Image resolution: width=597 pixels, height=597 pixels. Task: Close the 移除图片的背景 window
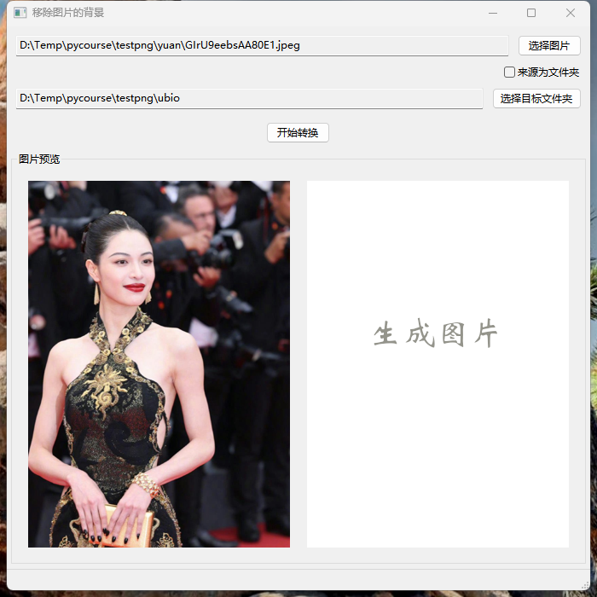pos(570,13)
